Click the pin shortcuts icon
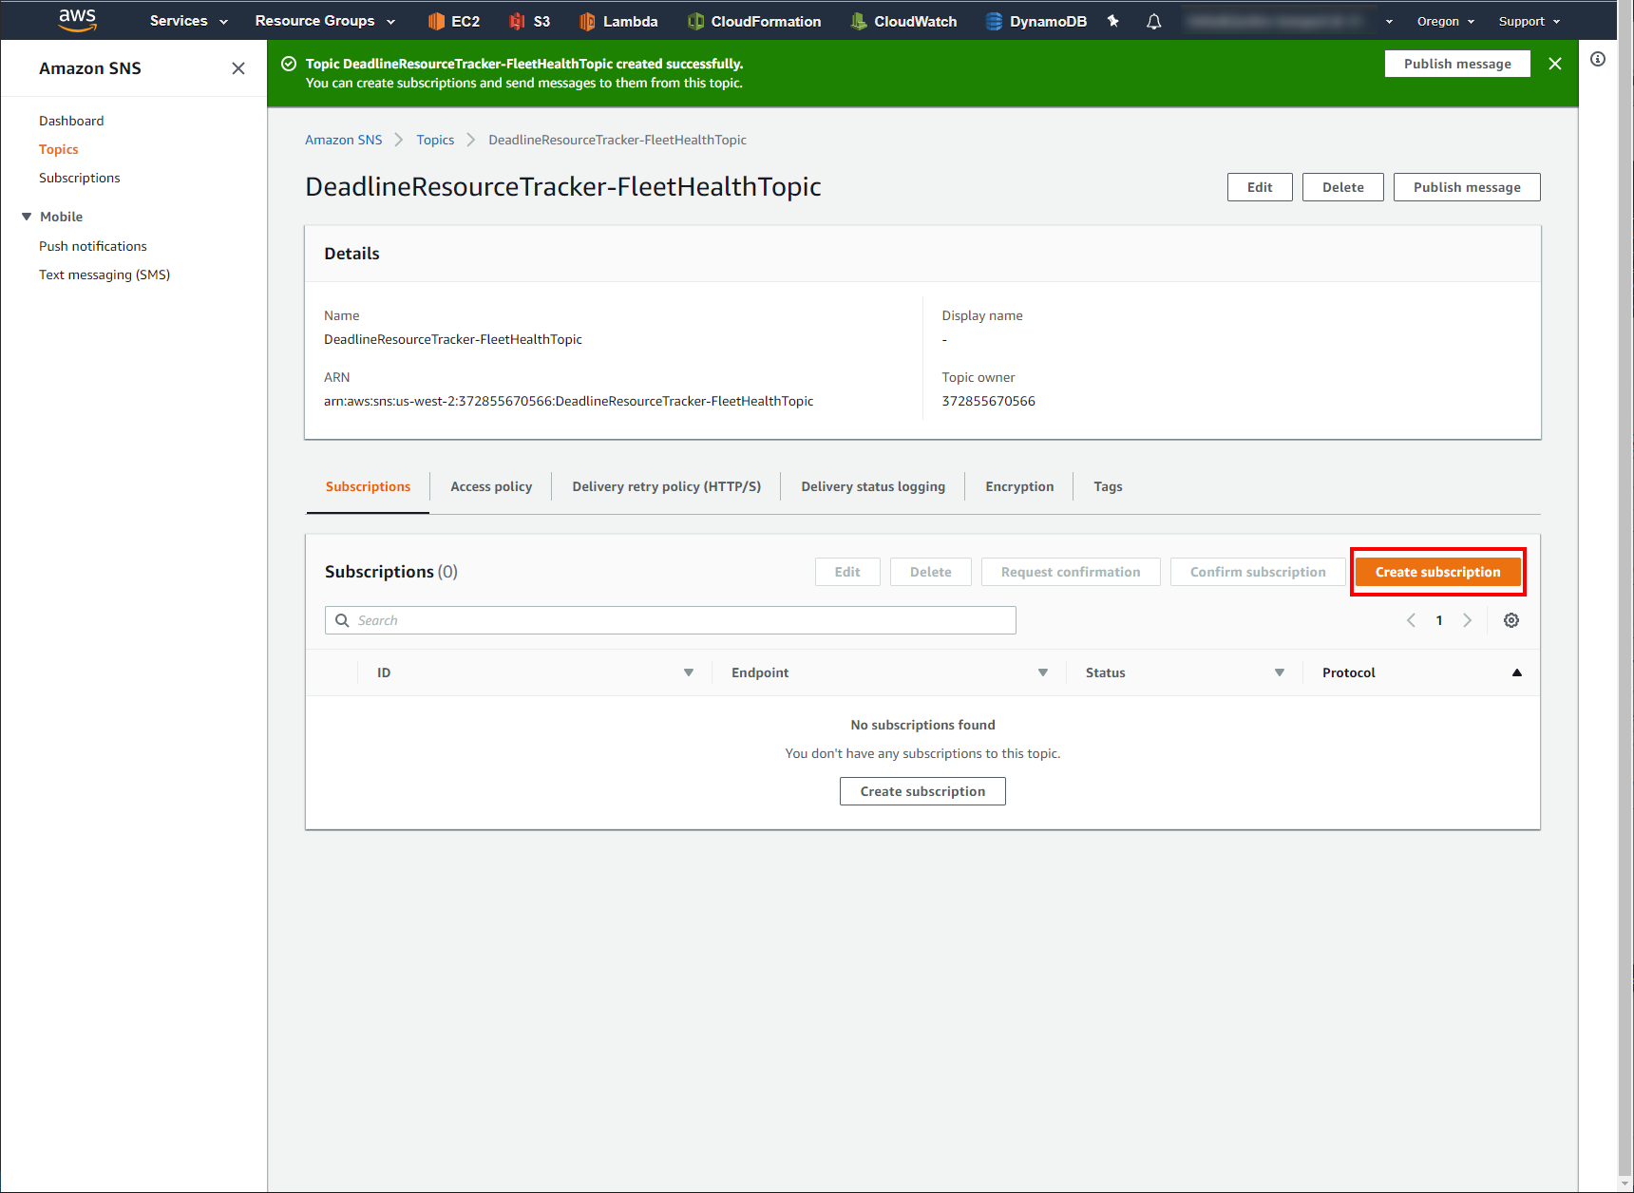The image size is (1634, 1193). pyautogui.click(x=1113, y=21)
